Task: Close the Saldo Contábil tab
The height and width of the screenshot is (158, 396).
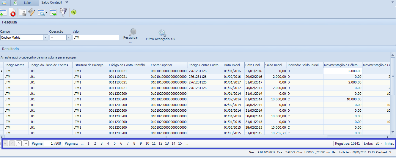Action: click(x=67, y=2)
